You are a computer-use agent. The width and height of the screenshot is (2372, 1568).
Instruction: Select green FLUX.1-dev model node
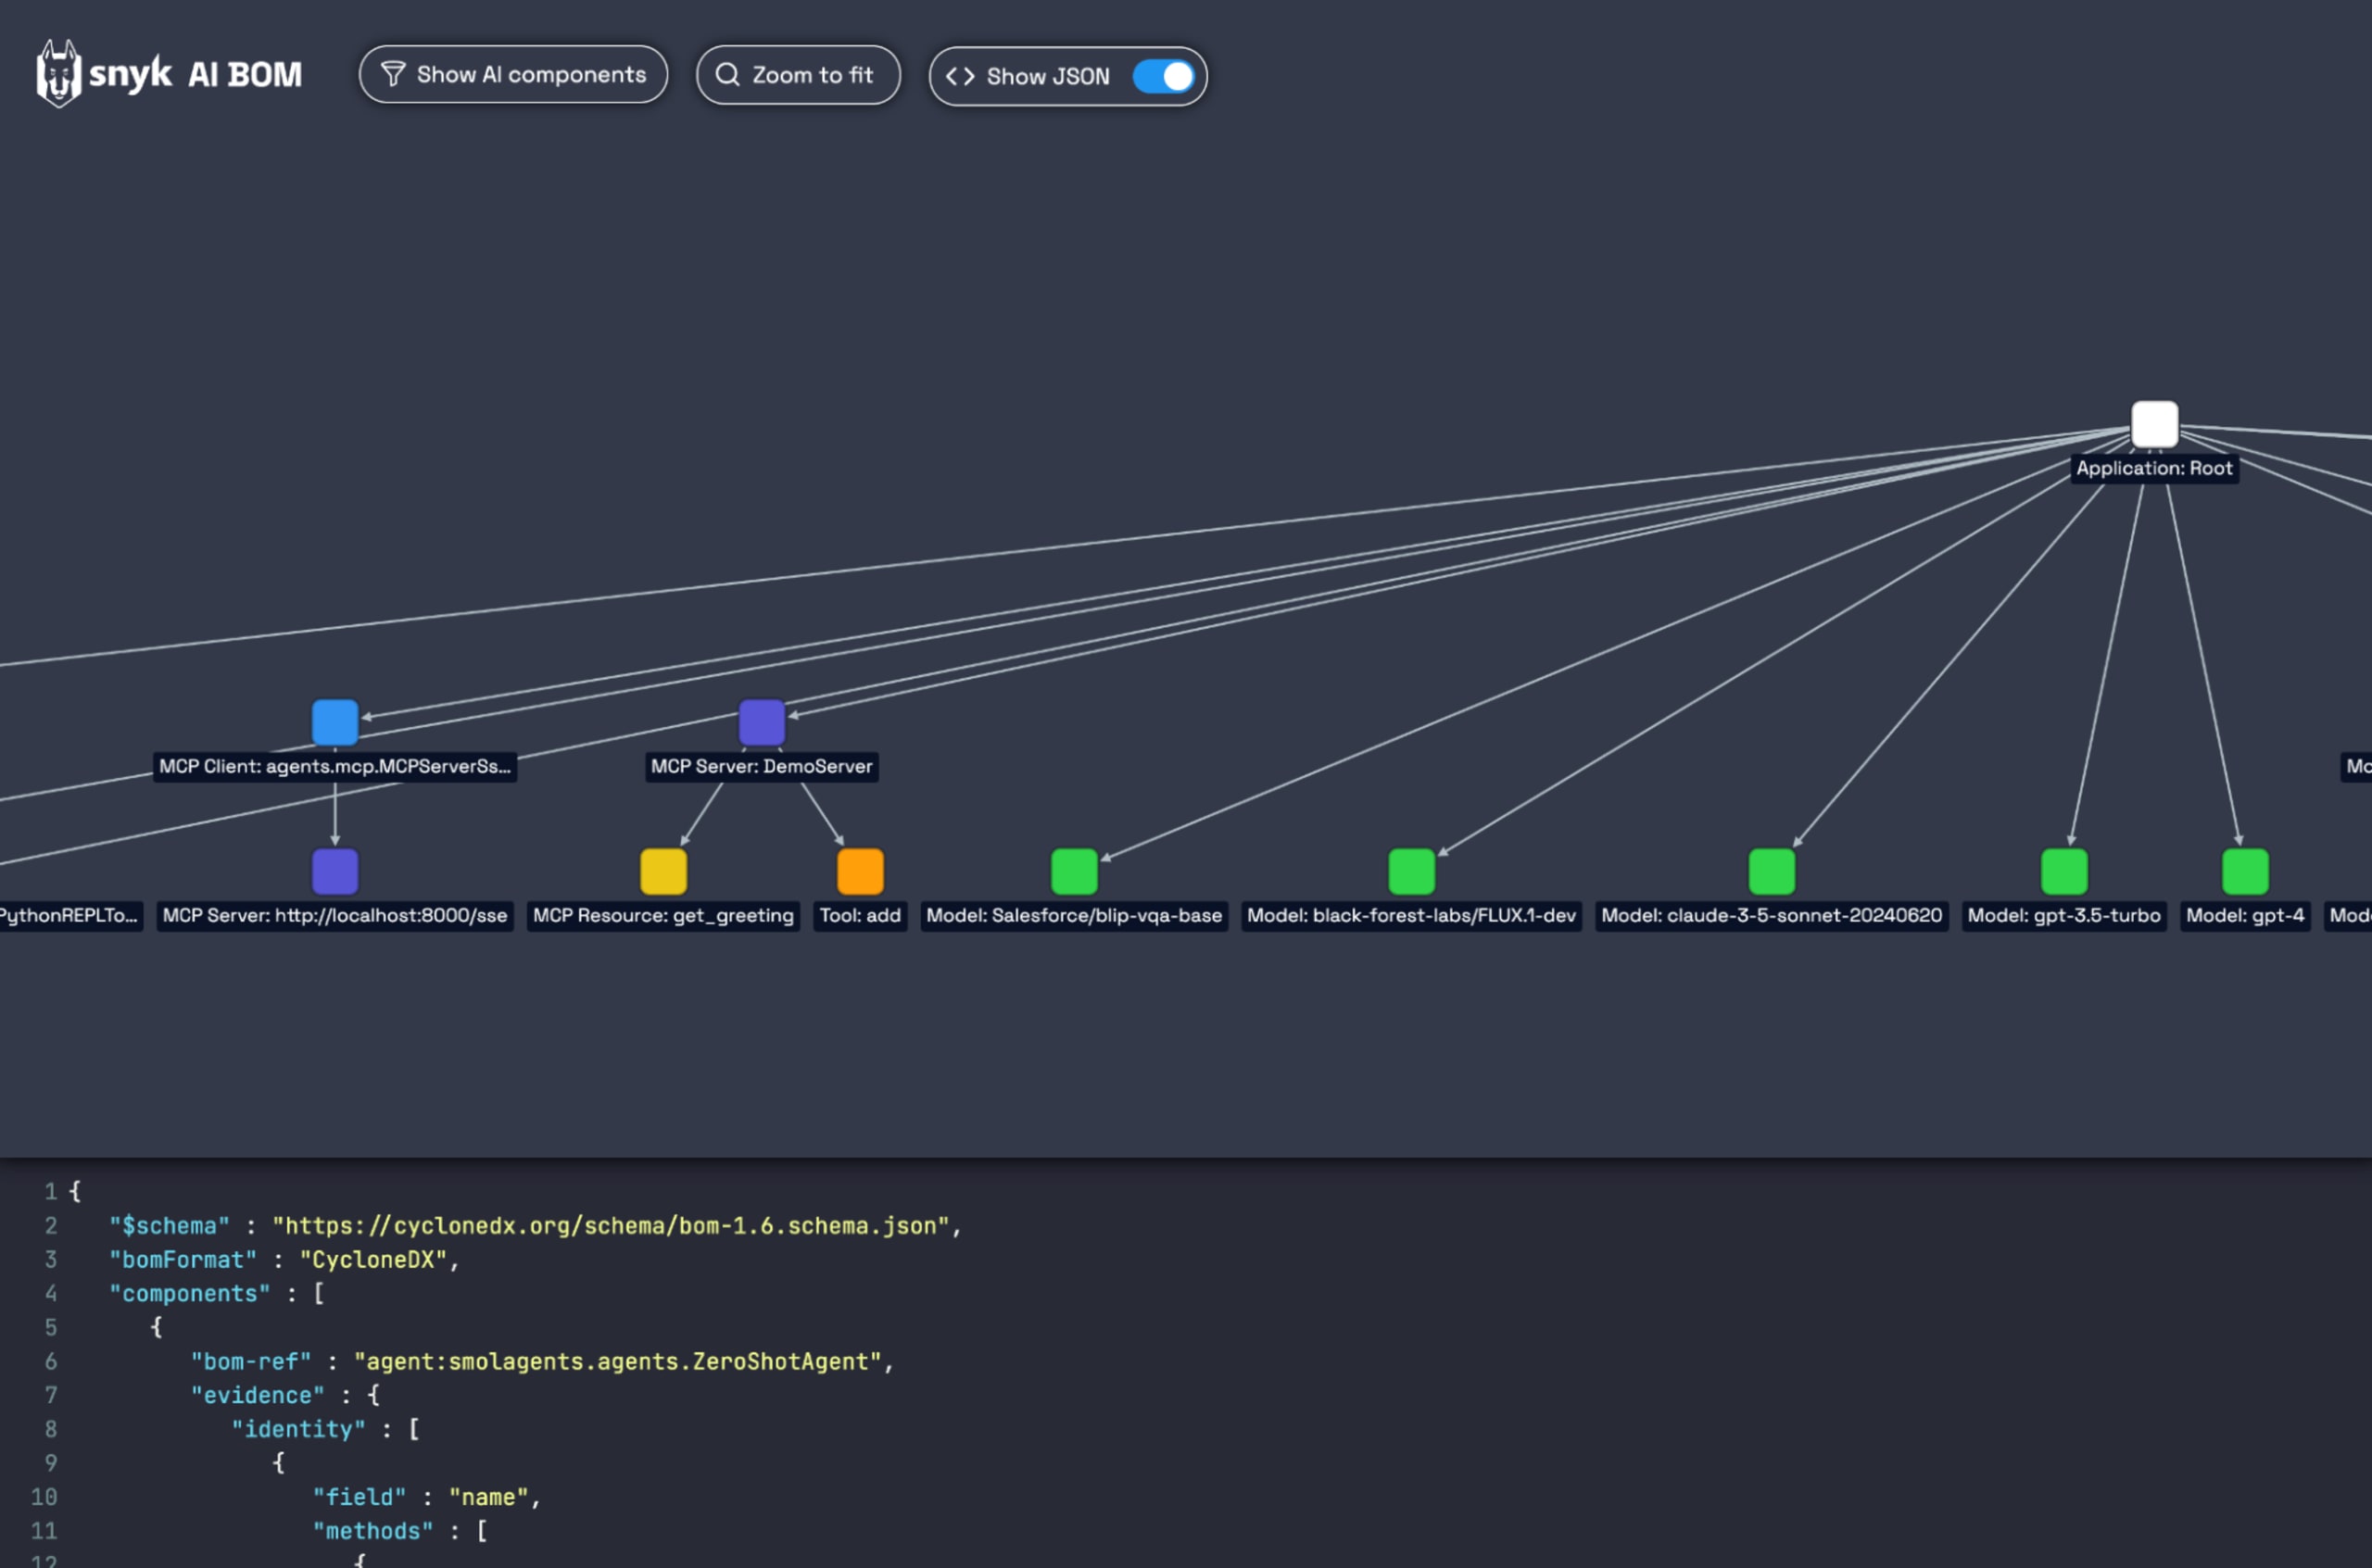coord(1411,871)
